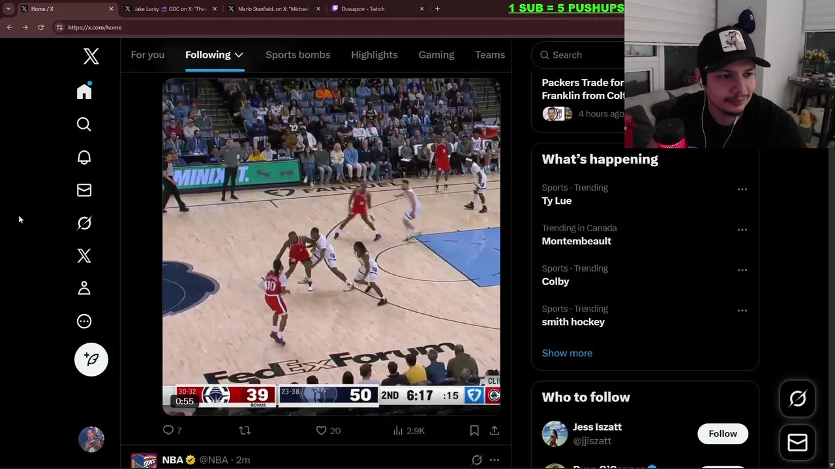This screenshot has height=469, width=835.
Task: Share the basketball video post
Action: [x=494, y=431]
